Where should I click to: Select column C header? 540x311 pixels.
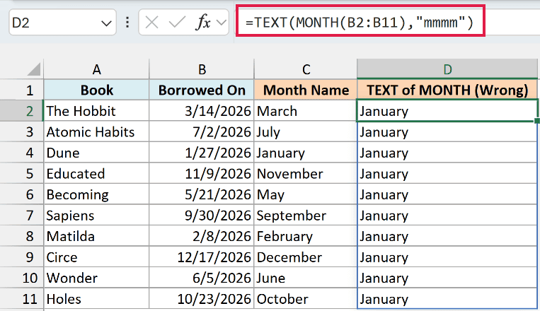[306, 69]
